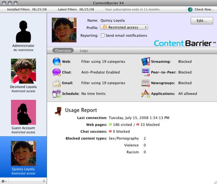Screen dimensions: 217x184
Task: Click the Email envelope icon
Action: coord(56,83)
